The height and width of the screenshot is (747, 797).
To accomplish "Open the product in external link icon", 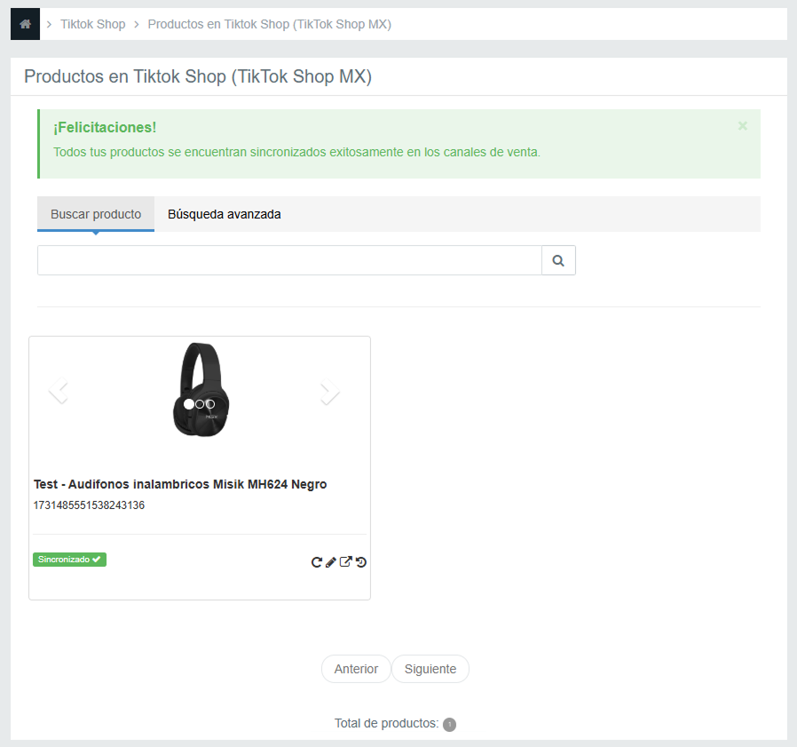I will click(x=345, y=561).
